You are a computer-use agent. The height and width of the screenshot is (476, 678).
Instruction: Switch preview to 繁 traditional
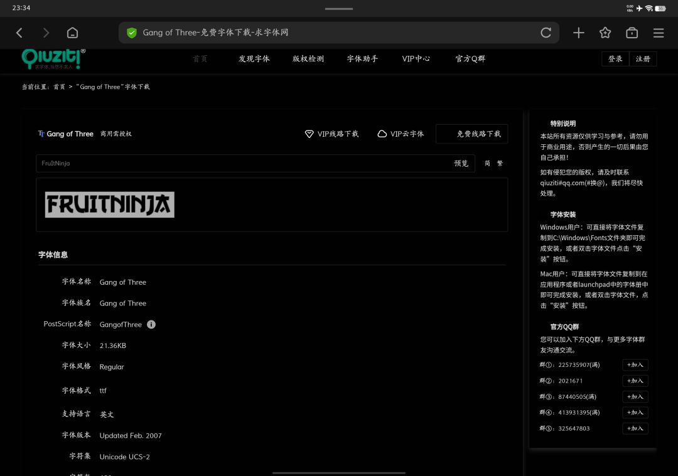pos(500,163)
